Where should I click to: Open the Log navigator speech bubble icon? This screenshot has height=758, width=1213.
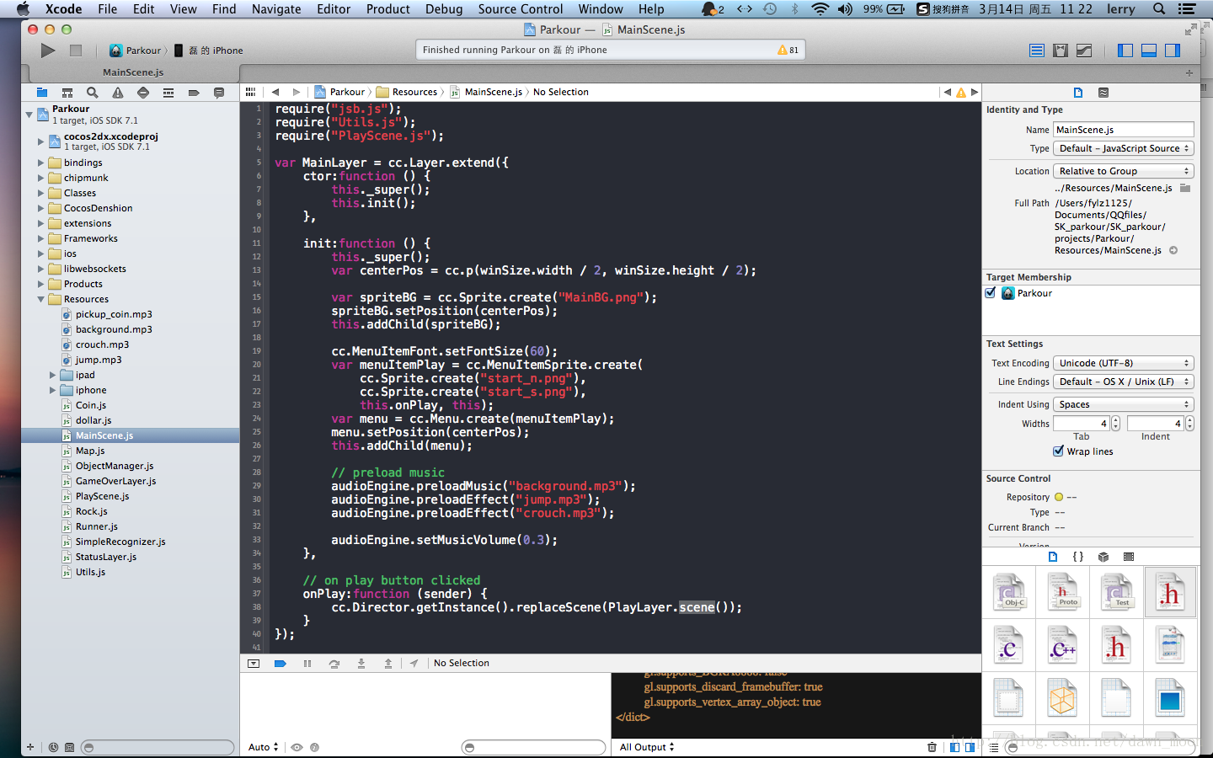coord(219,93)
